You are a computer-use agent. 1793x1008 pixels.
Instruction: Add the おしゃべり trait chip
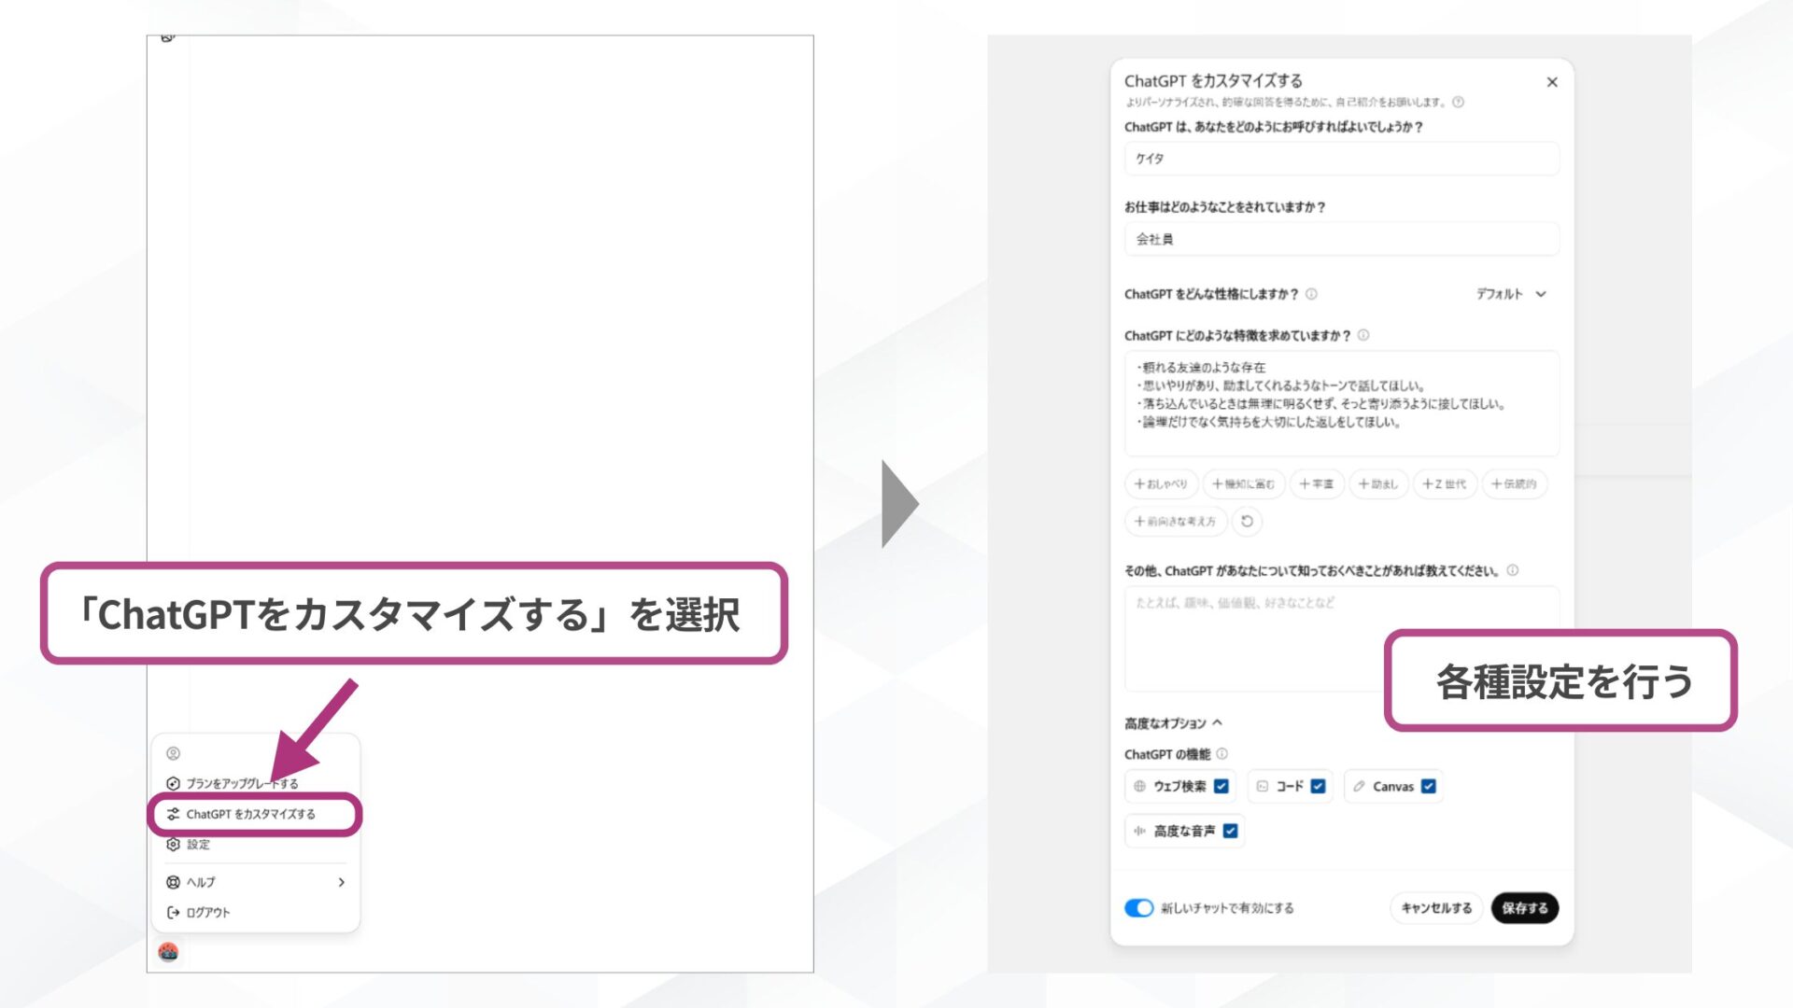pyautogui.click(x=1161, y=484)
